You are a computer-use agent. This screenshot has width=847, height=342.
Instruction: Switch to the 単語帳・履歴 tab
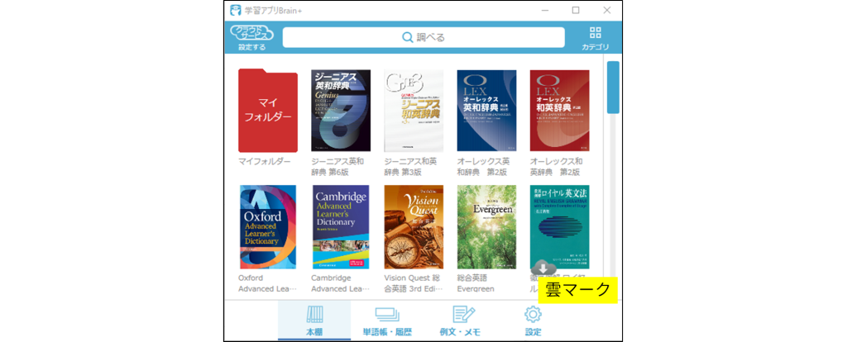coord(387,321)
